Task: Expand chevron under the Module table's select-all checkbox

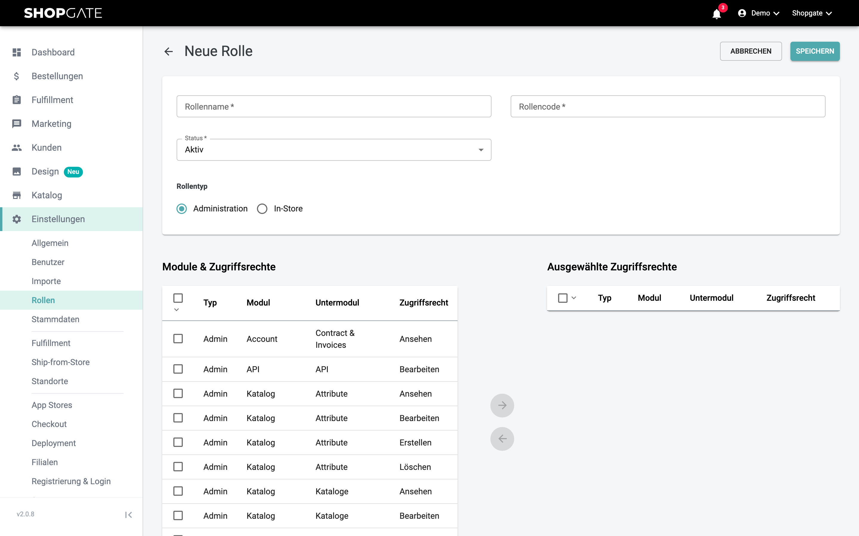Action: click(x=176, y=310)
